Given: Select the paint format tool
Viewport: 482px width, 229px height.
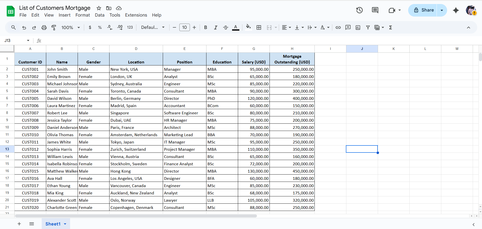Looking at the screenshot, I should (x=54, y=28).
